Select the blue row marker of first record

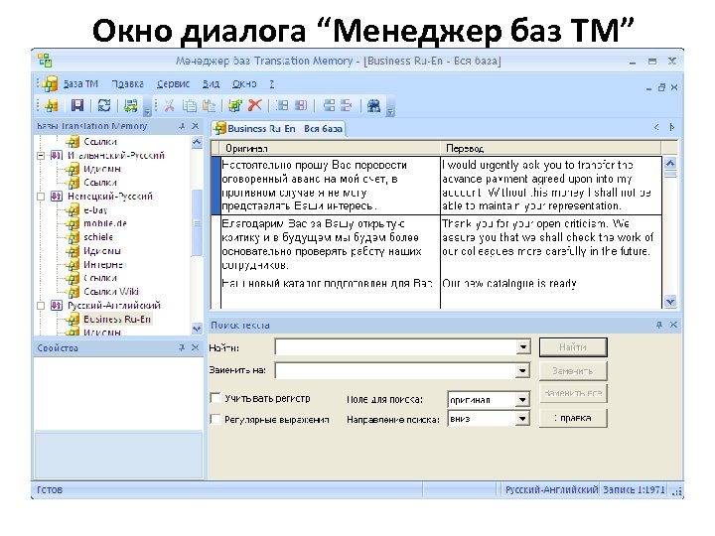(216, 186)
